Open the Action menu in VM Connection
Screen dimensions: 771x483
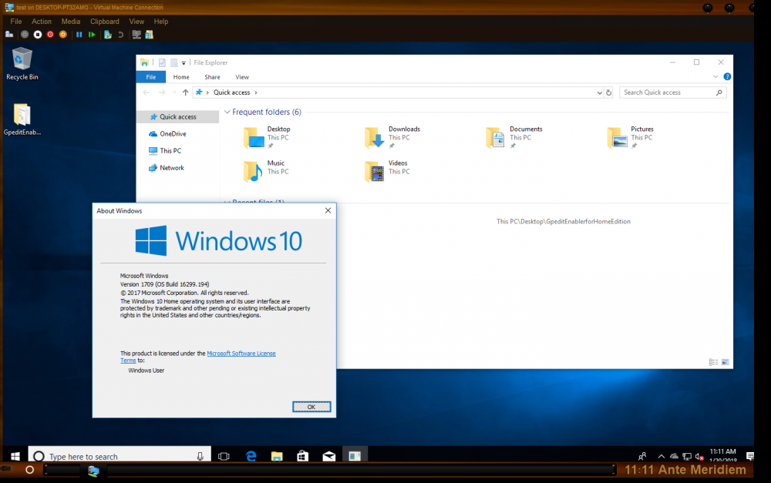click(x=42, y=22)
